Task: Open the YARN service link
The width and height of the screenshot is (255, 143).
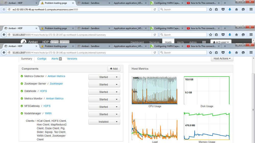Action: (x=48, y=113)
